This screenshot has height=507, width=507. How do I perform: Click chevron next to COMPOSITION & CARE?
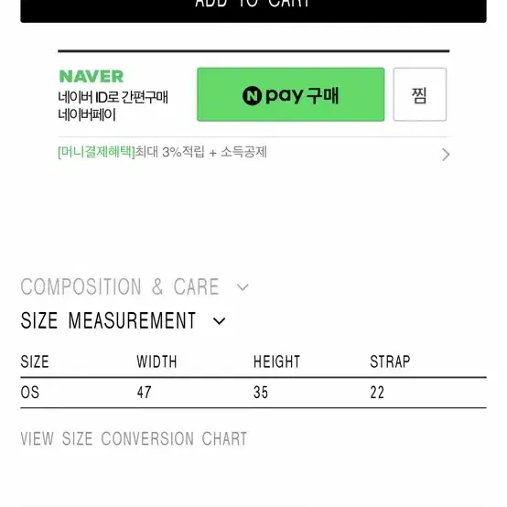click(x=243, y=286)
